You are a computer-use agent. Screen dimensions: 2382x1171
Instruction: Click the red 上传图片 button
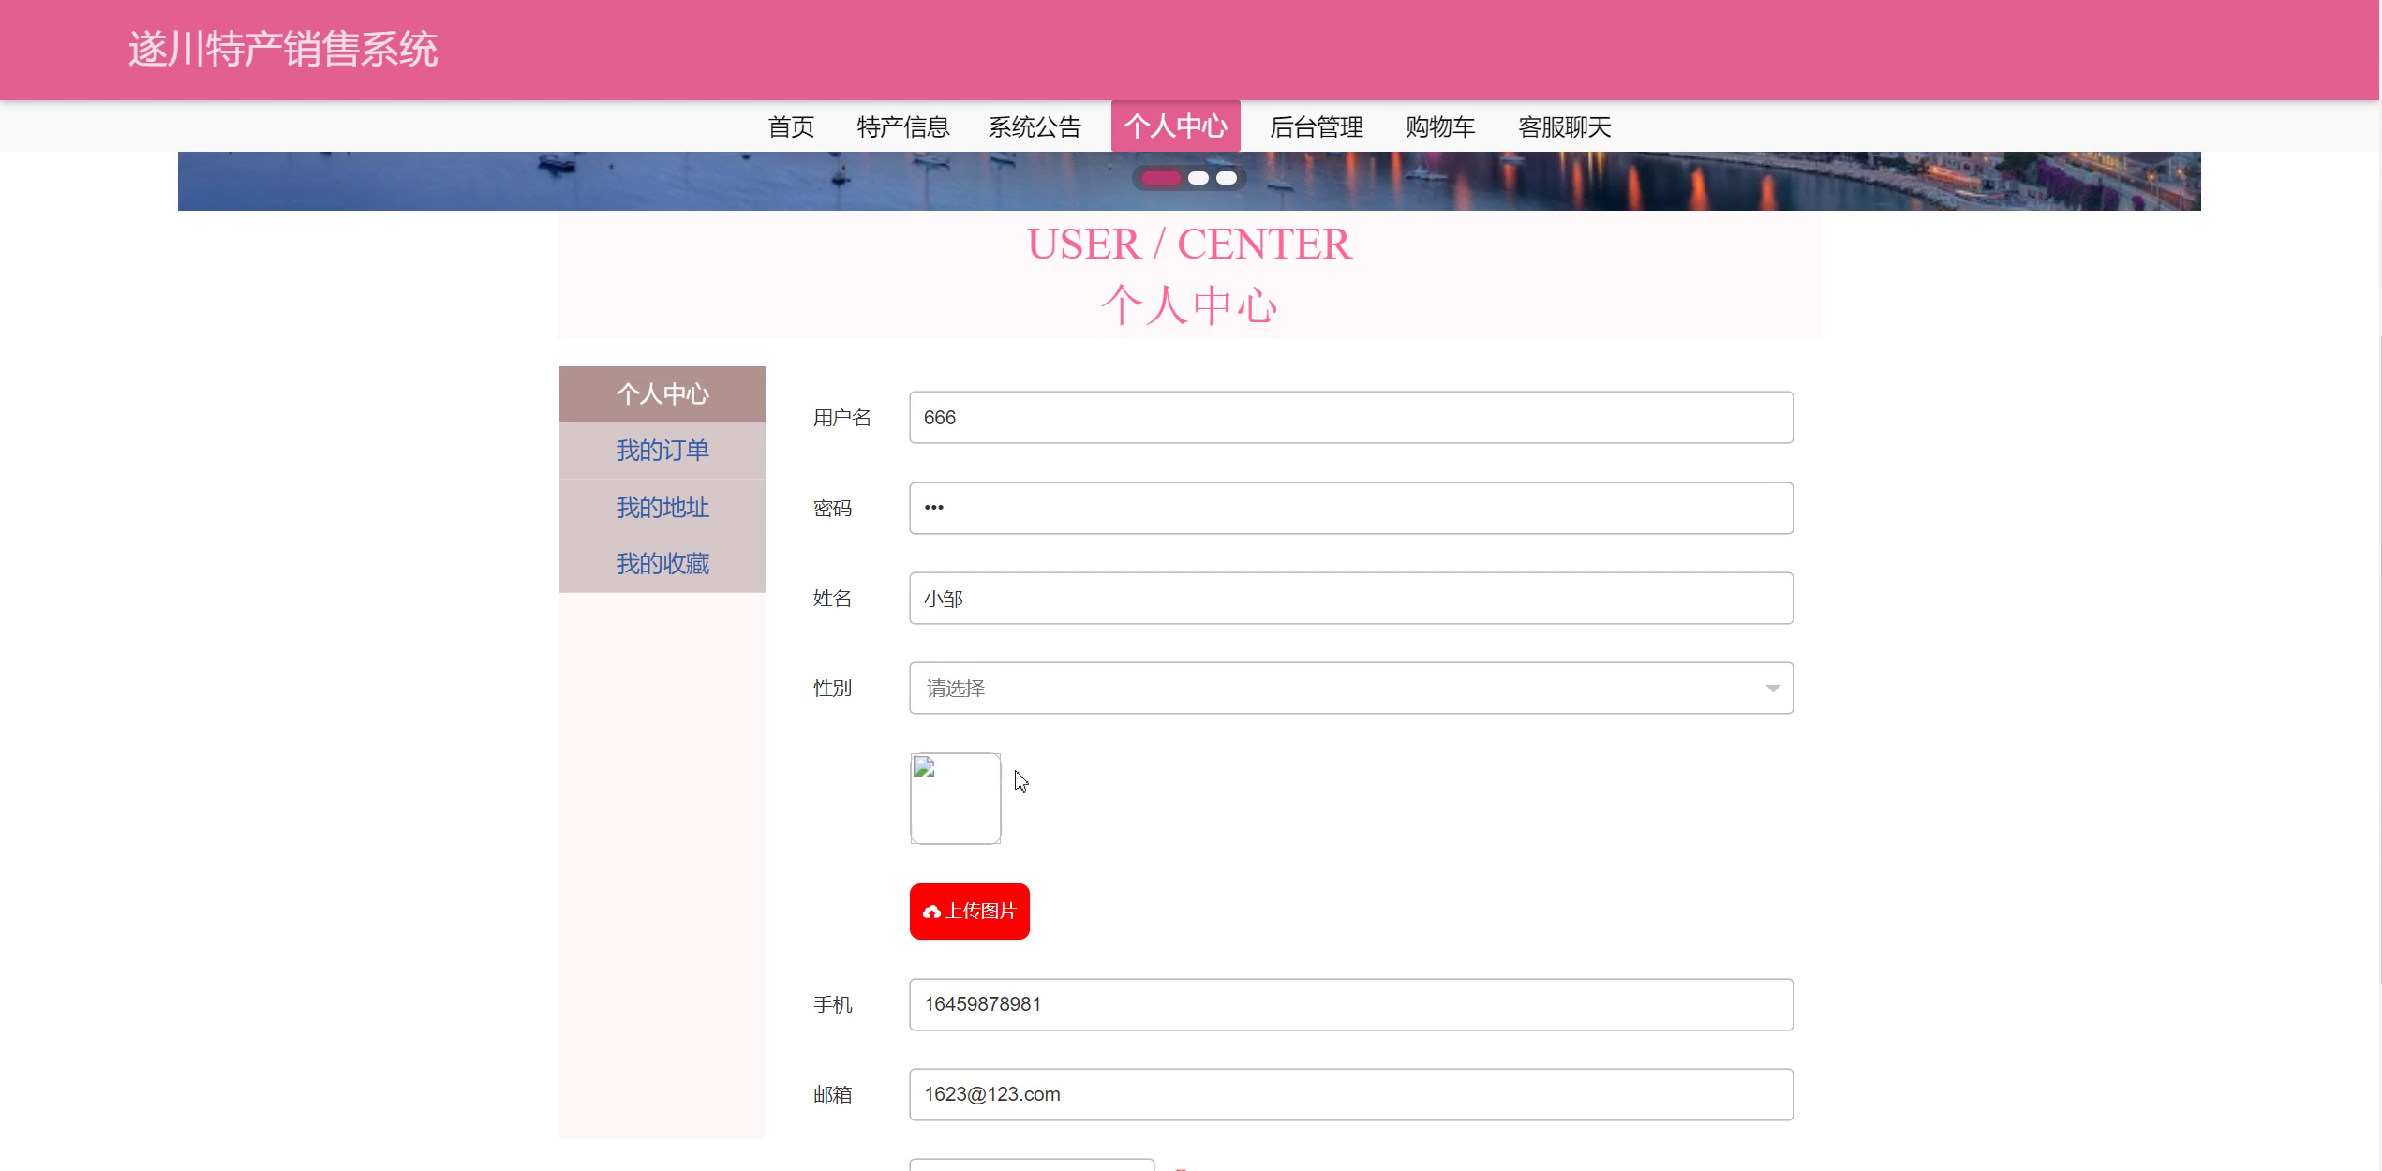[x=969, y=912]
